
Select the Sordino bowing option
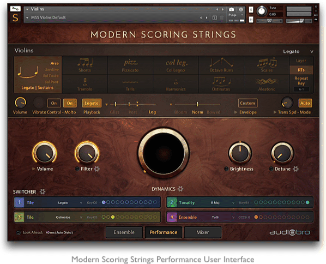tap(52, 69)
